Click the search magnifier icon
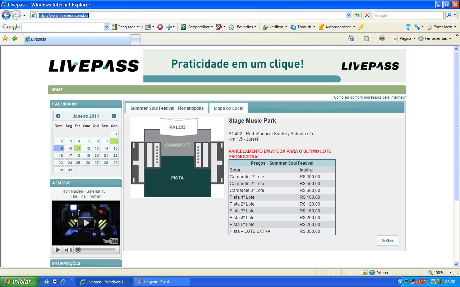Screen dimensions: 460x287 pos(449,15)
